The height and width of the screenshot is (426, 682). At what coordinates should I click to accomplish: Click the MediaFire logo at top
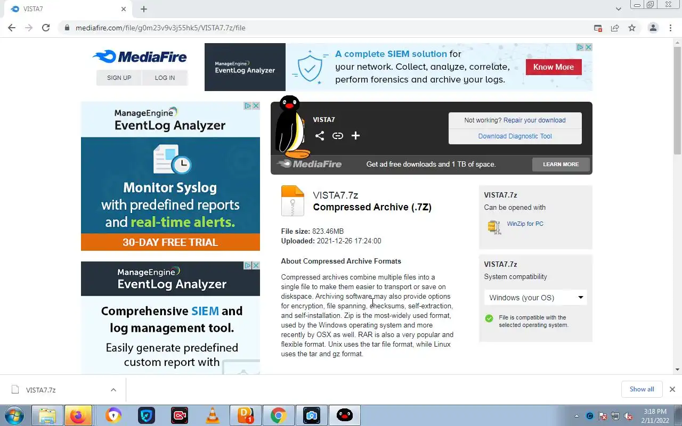pyautogui.click(x=140, y=56)
